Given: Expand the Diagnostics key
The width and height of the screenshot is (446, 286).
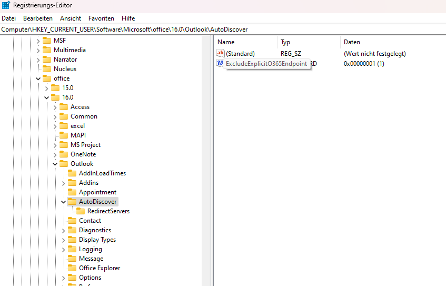Looking at the screenshot, I should [x=63, y=230].
